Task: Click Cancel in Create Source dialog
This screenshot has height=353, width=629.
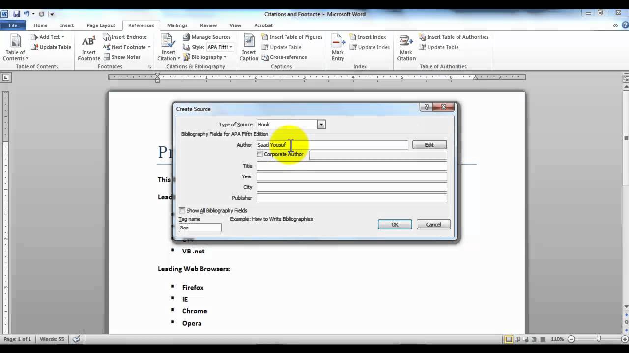Action: pos(433,225)
